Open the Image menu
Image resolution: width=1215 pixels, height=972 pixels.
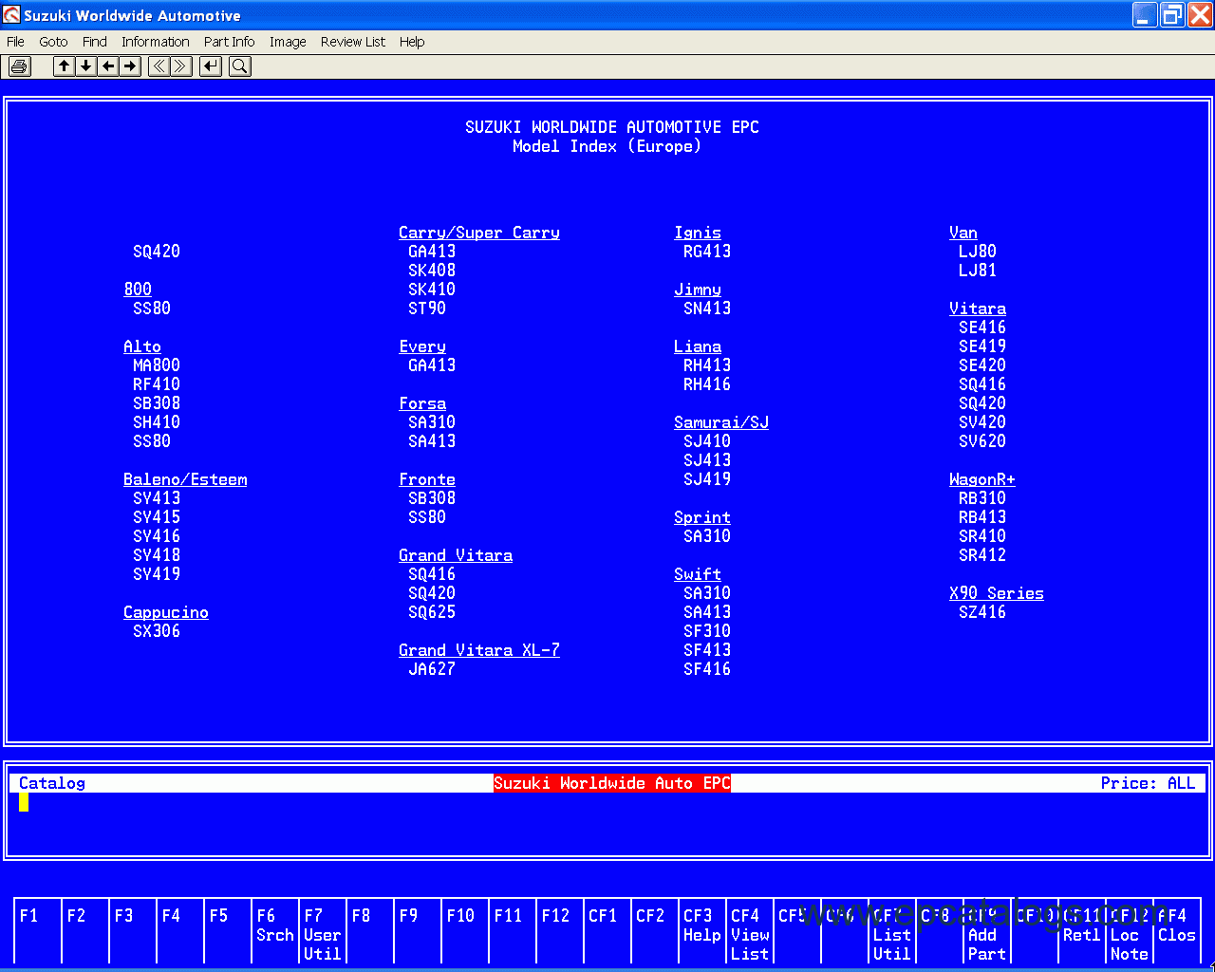(x=288, y=42)
